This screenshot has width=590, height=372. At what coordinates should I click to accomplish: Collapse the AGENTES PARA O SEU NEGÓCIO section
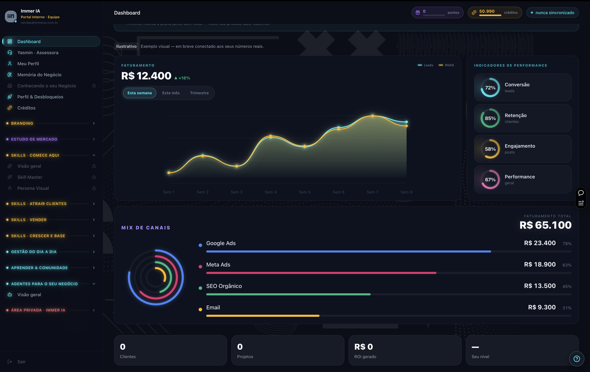[51, 284]
